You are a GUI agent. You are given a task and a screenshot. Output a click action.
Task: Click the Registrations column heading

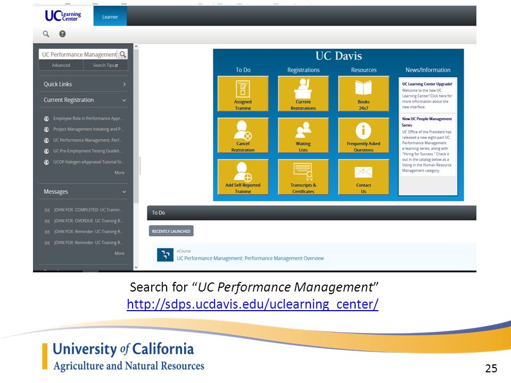click(303, 70)
